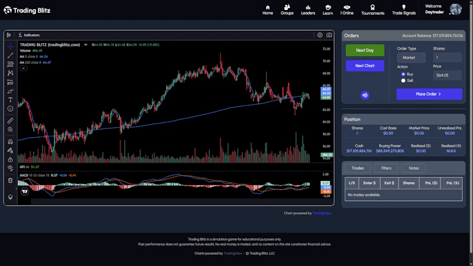Screen dimensions: 473x266
Task: Open the Fibonacci retracement tool
Action: (x=10, y=64)
